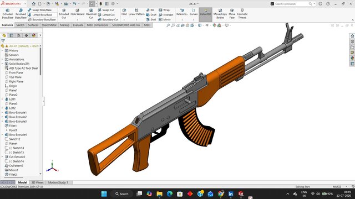
Task: Choose Swept Boss/Base
Action: (39, 10)
